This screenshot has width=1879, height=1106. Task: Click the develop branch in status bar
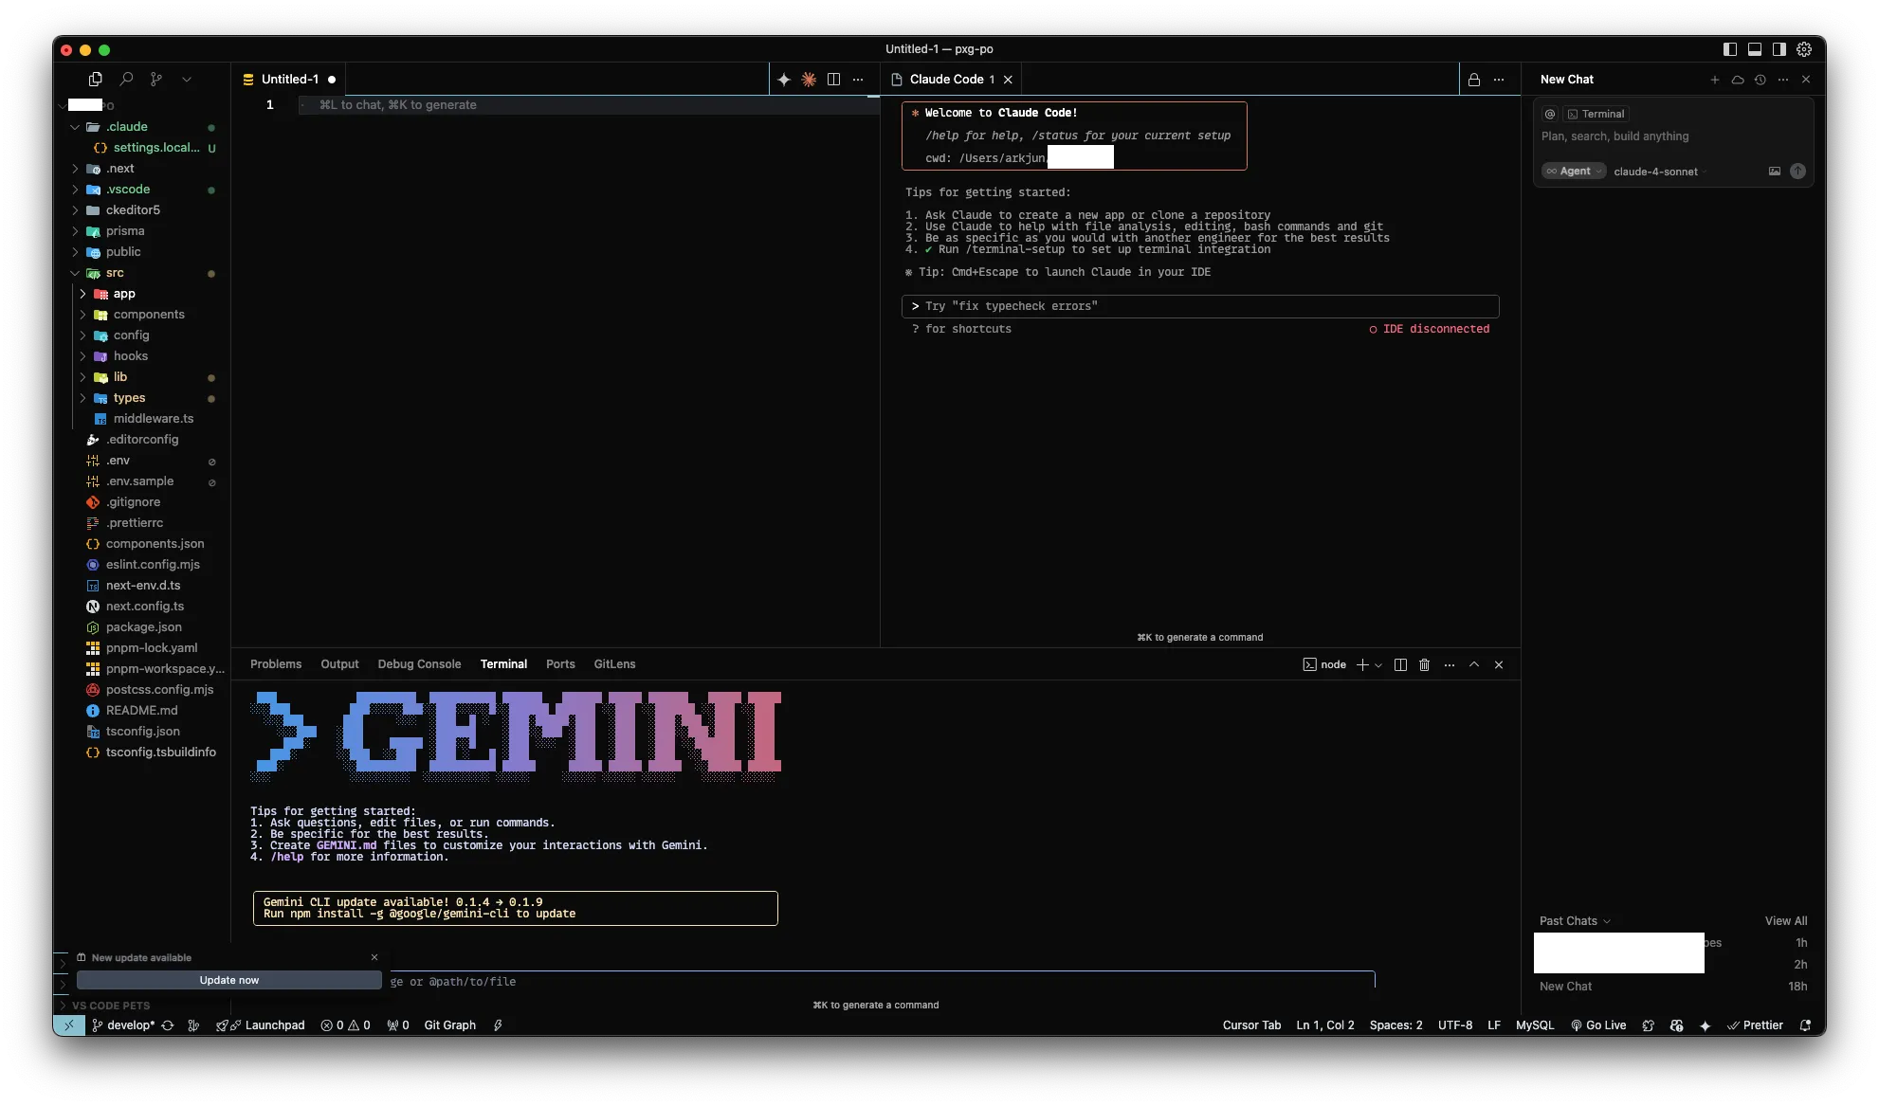tap(123, 1025)
